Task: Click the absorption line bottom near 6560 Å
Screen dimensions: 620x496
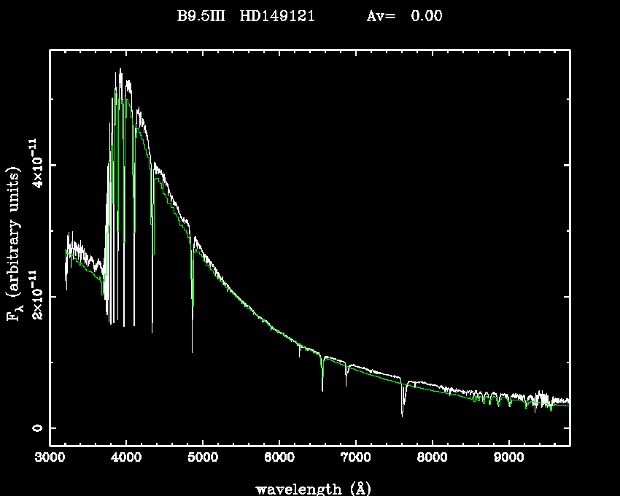Action: (322, 390)
